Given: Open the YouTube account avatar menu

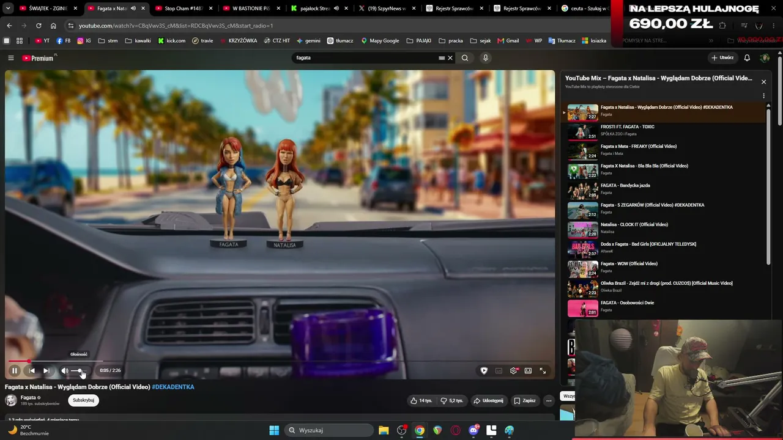Looking at the screenshot, I should point(765,58).
